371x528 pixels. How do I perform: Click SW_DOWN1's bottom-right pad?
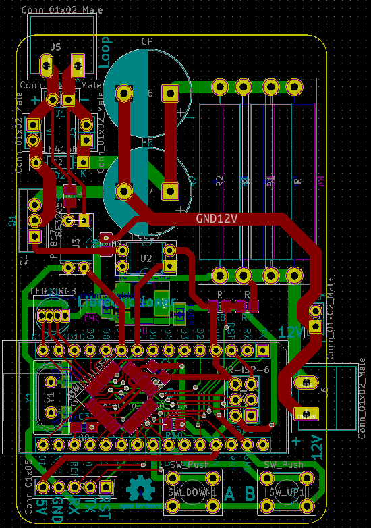[x=212, y=506]
